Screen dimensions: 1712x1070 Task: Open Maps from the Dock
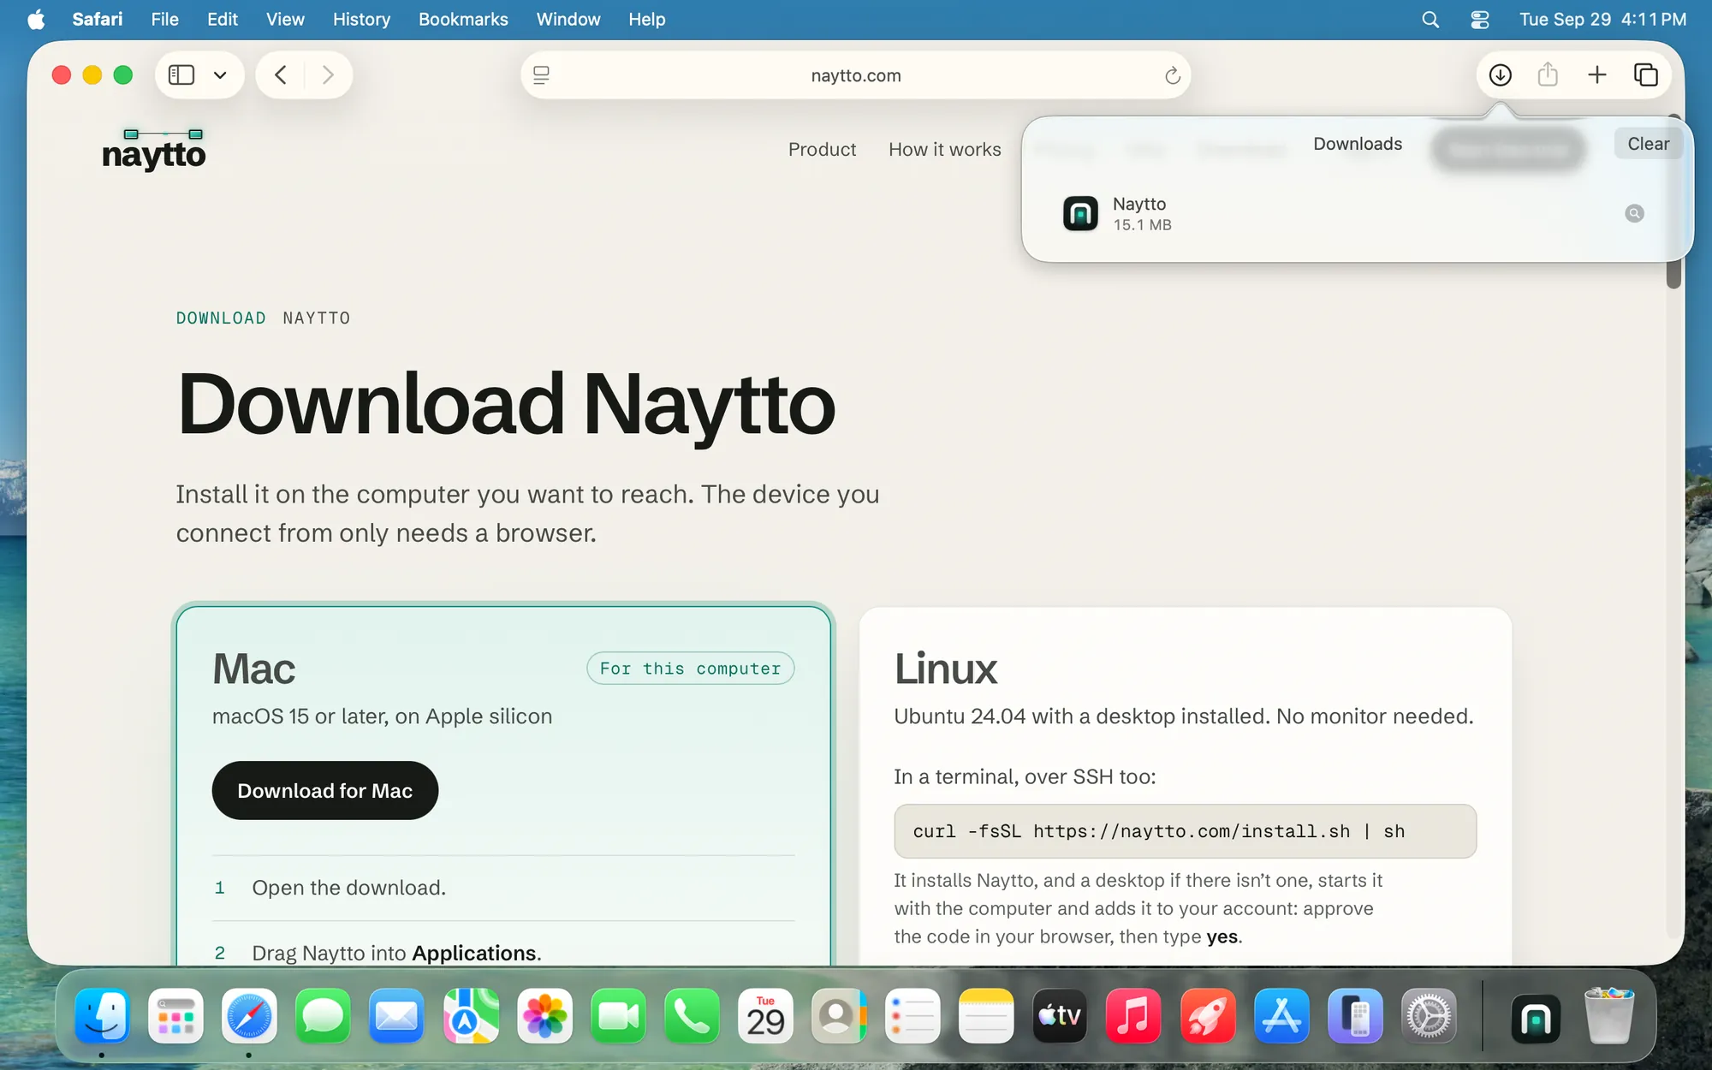pyautogui.click(x=471, y=1016)
